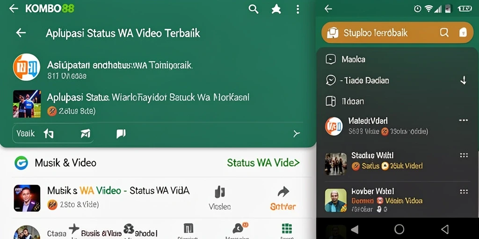This screenshot has width=479, height=239.
Task: Open the search magnifier in the top bar
Action: [x=253, y=9]
